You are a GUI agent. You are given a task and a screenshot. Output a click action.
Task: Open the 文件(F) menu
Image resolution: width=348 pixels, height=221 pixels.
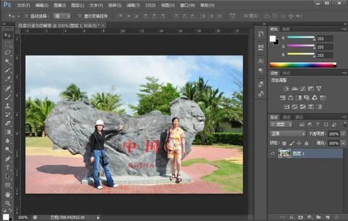pos(23,5)
